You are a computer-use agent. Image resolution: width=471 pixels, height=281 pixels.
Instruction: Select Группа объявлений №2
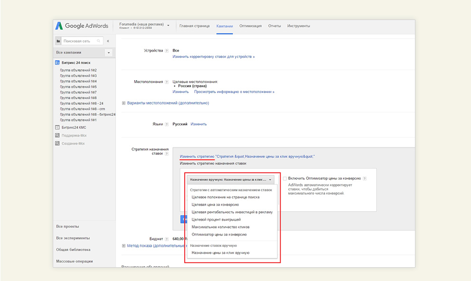coord(78,70)
